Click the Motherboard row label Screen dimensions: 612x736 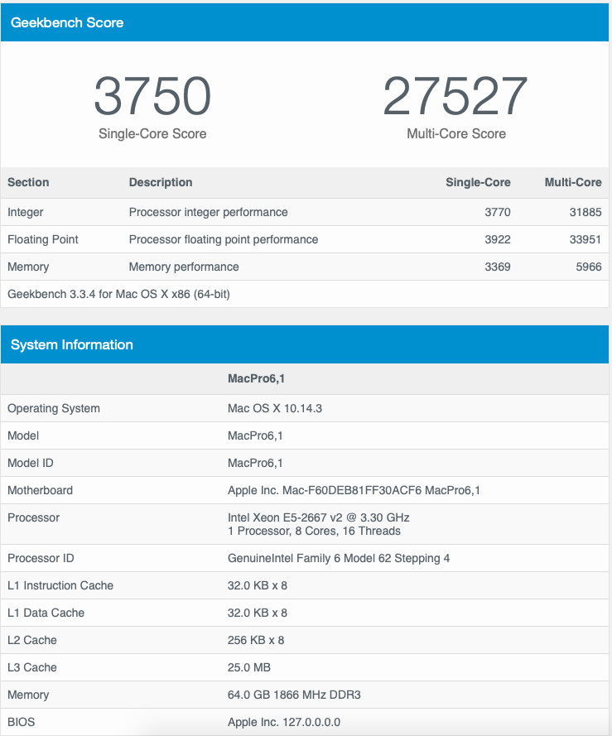click(40, 490)
